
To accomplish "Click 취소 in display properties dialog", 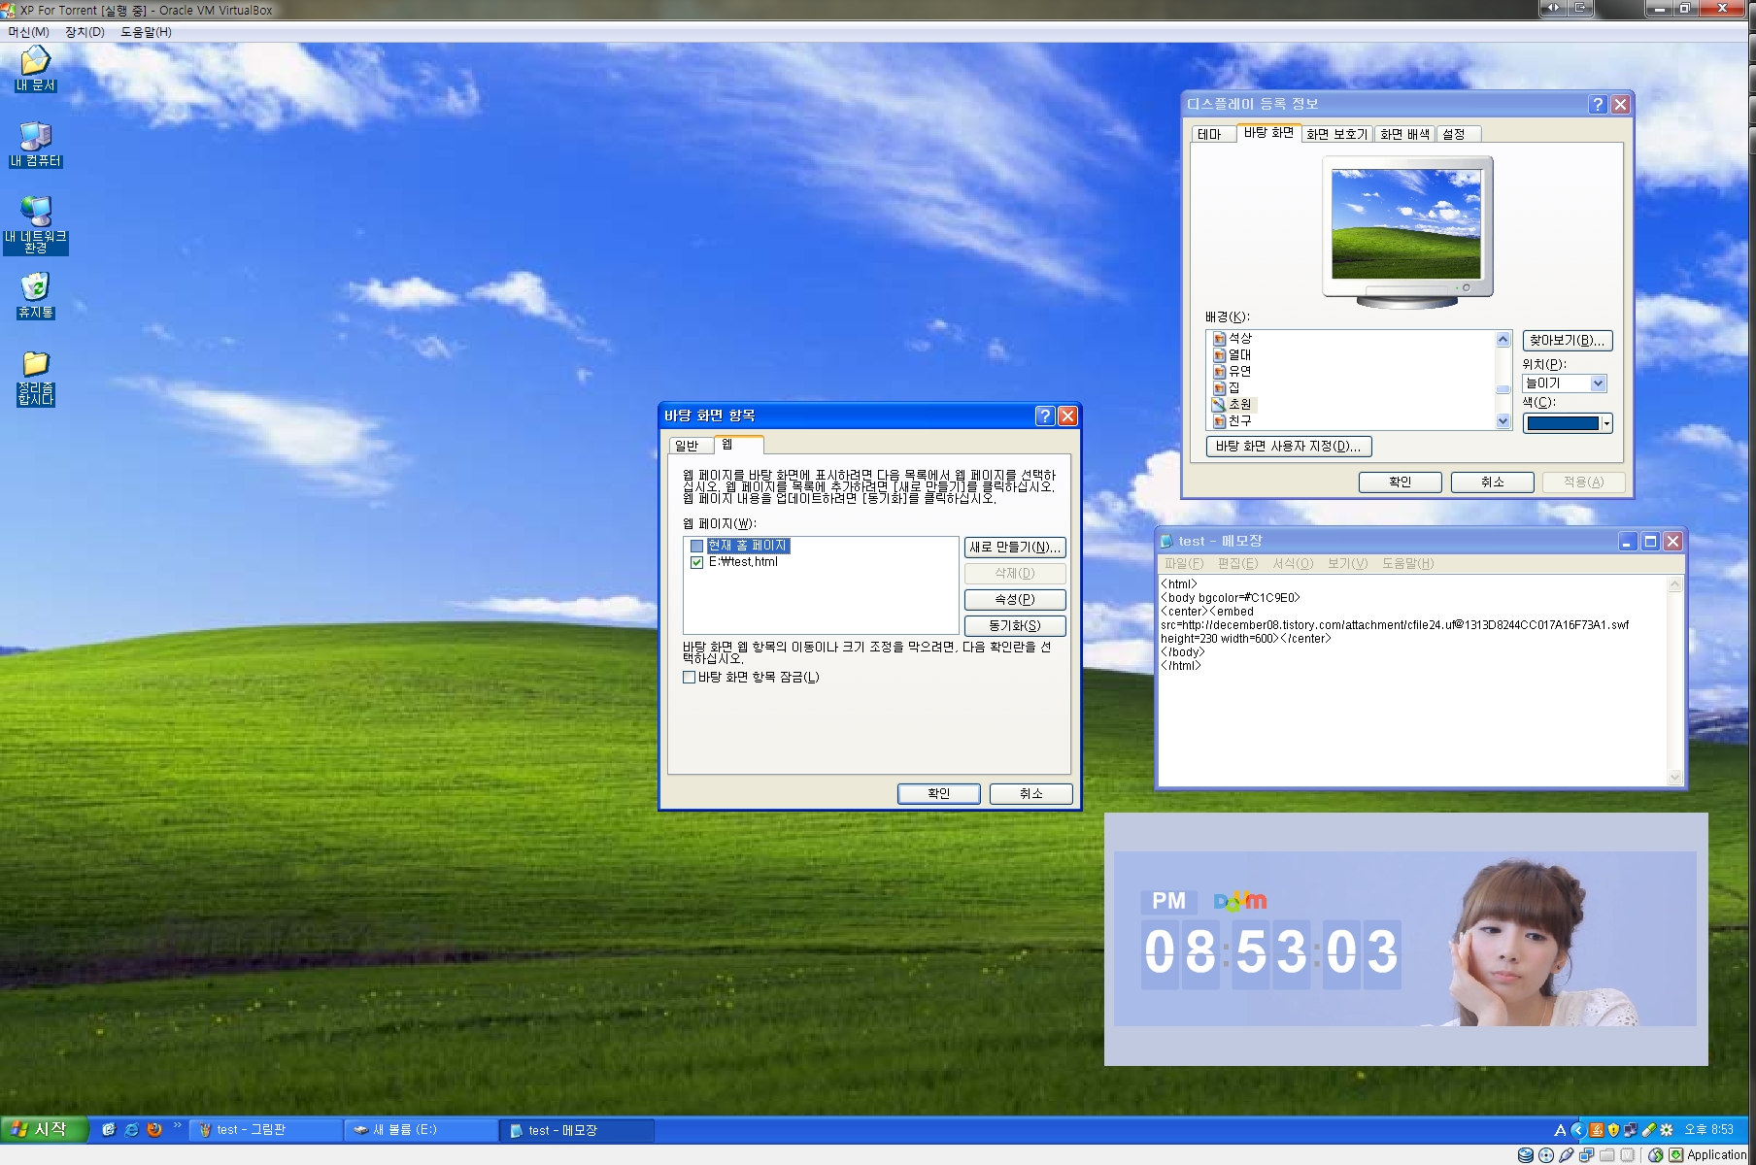I will pyautogui.click(x=1493, y=483).
